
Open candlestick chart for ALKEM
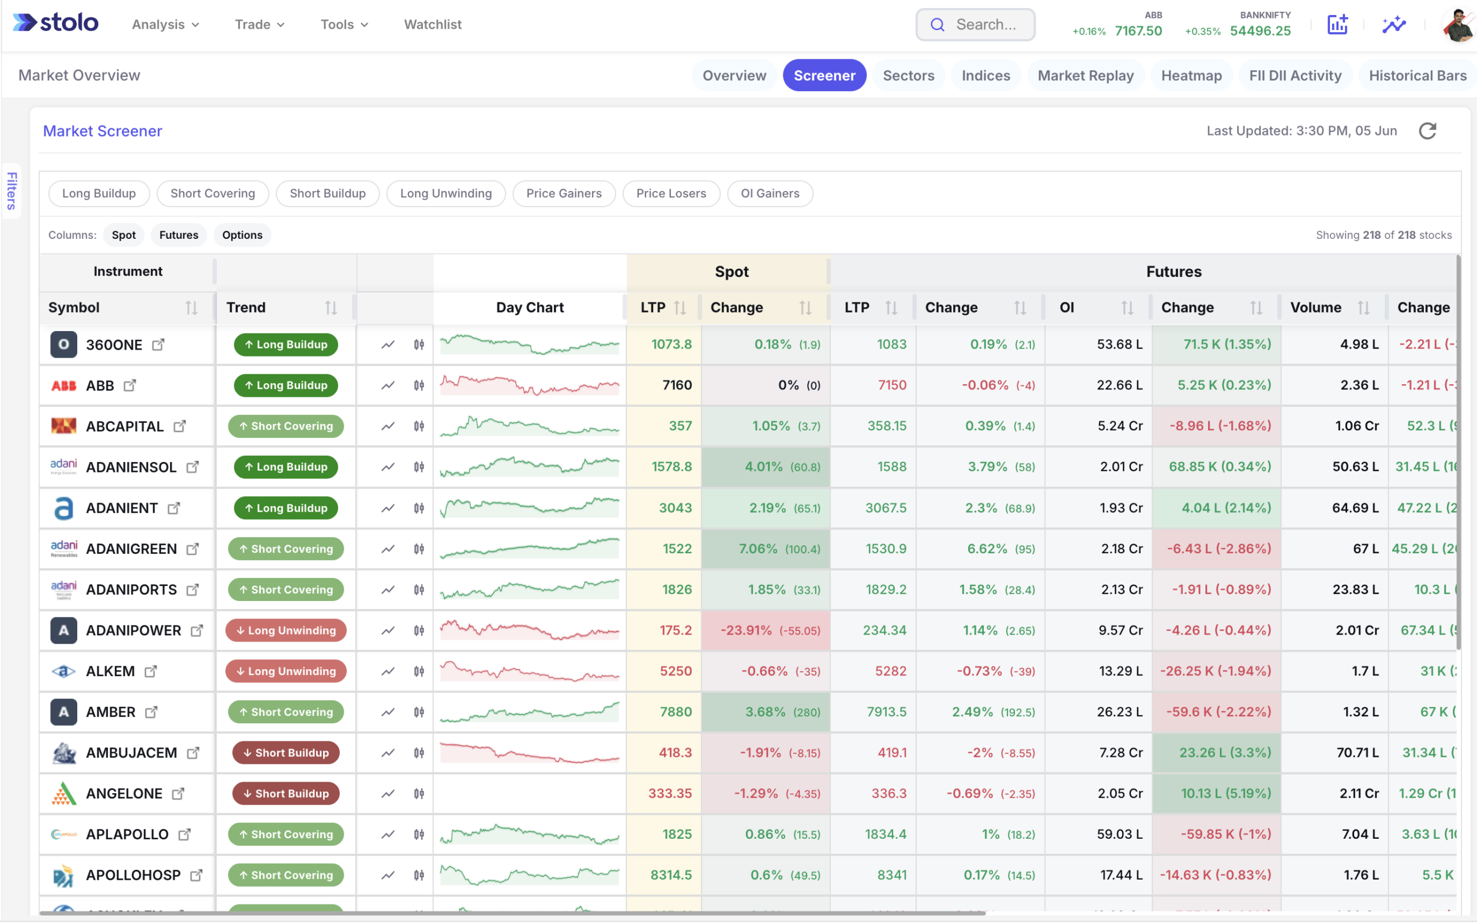point(419,671)
